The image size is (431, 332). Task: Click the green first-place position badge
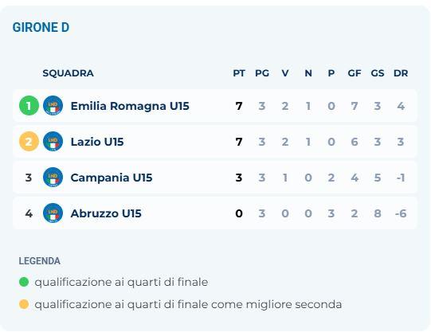coord(29,105)
